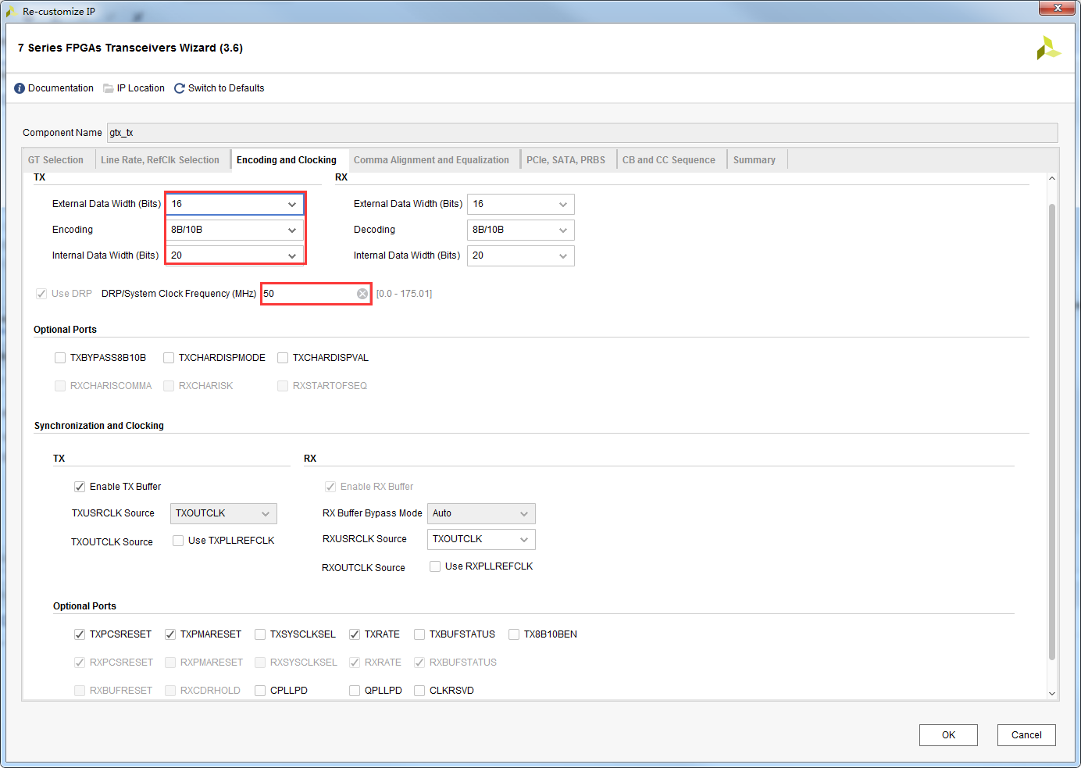Viewport: 1081px width, 768px height.
Task: Open RXUSRCLK Source dropdown
Action: point(481,539)
